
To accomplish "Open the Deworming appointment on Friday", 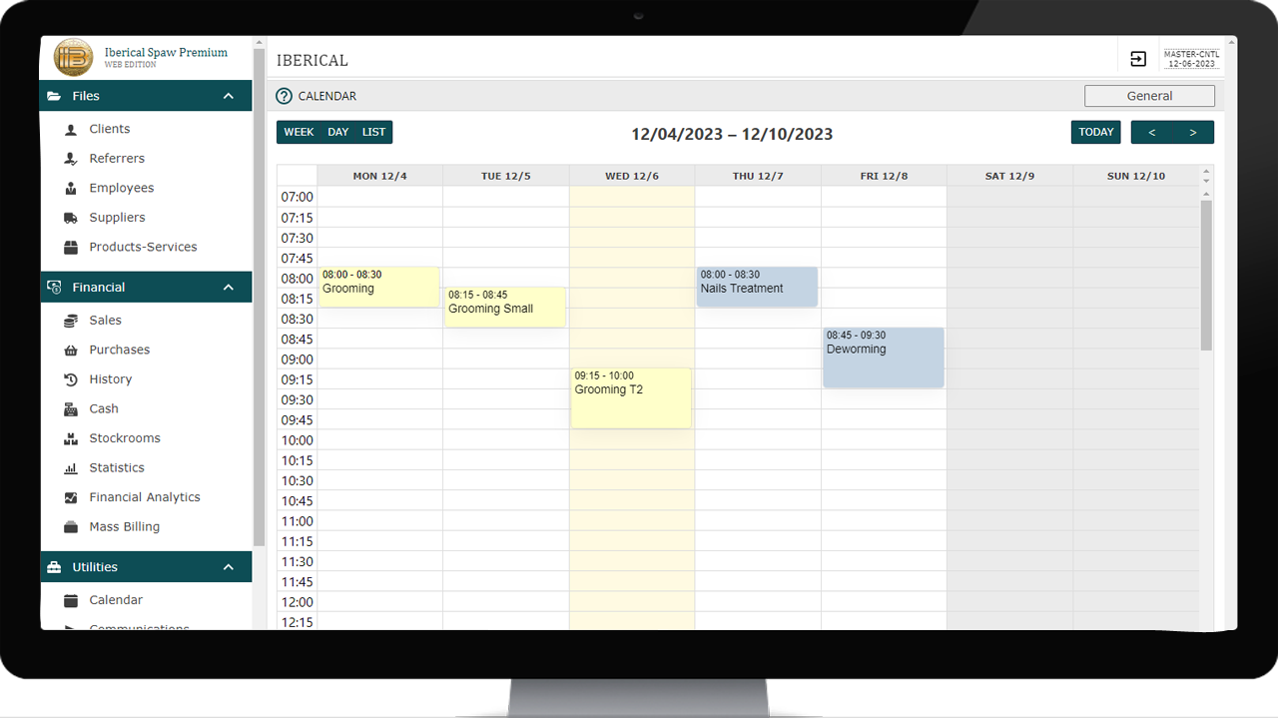I will click(883, 358).
